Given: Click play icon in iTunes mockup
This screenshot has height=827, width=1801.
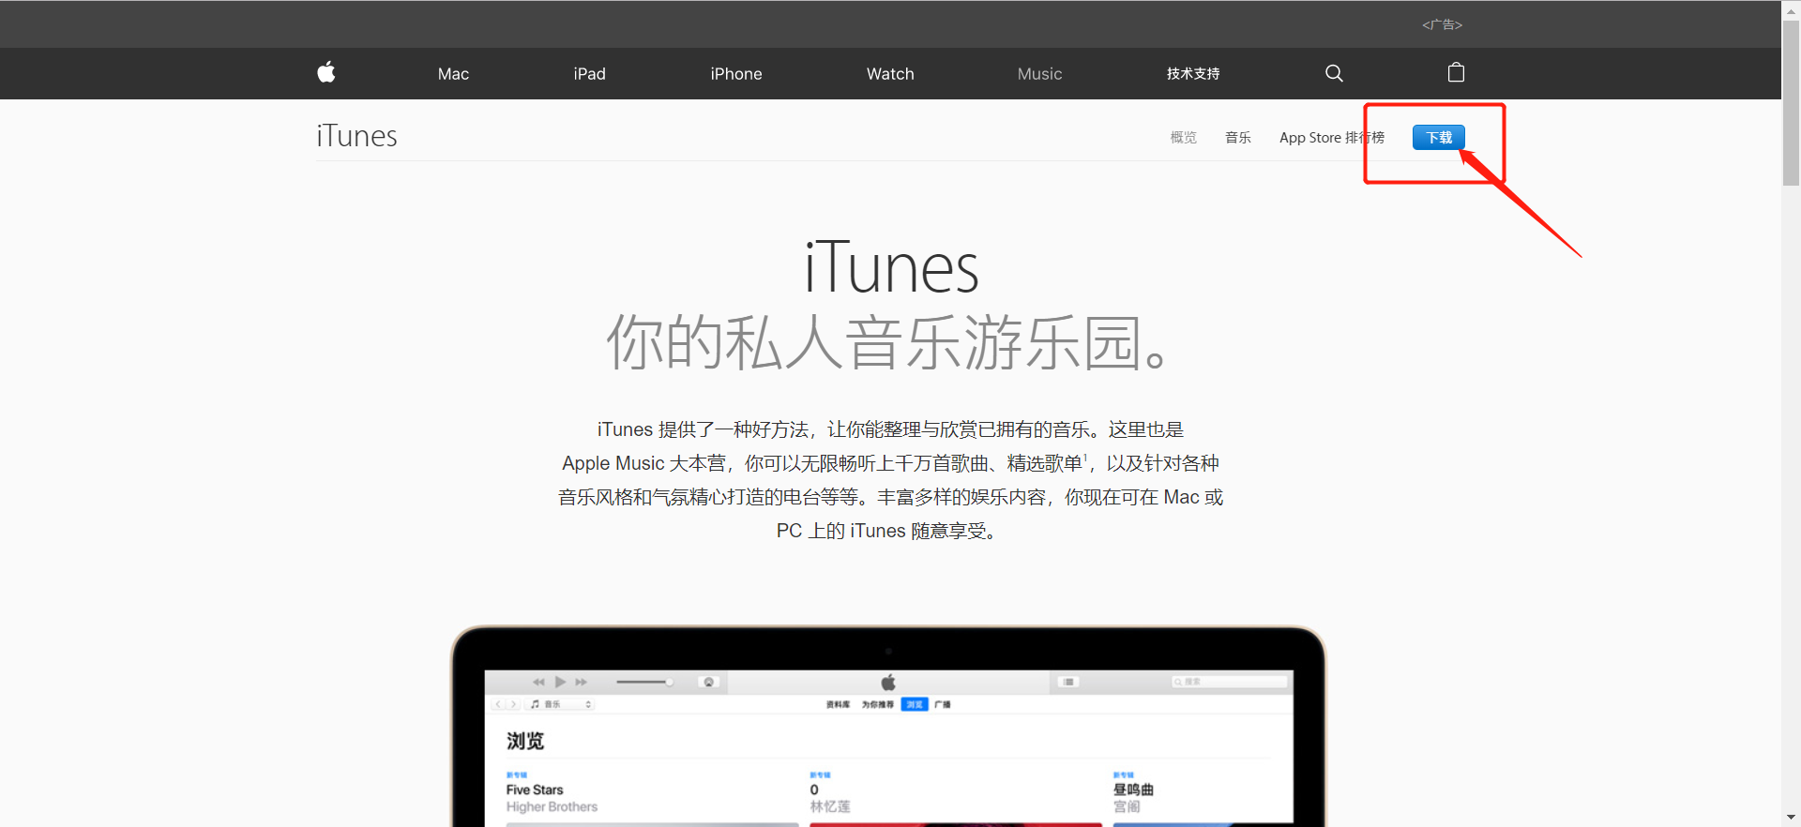Looking at the screenshot, I should (560, 682).
